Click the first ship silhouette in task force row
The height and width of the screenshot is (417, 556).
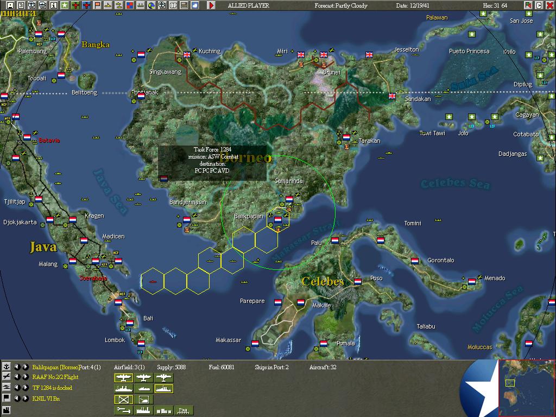(x=123, y=389)
